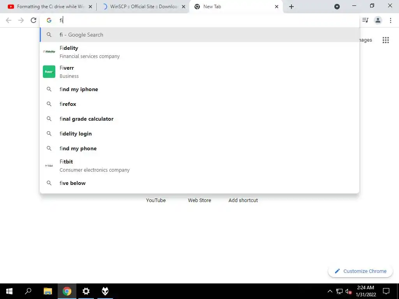Click the network status tray icon
This screenshot has width=399, height=299.
(x=339, y=291)
